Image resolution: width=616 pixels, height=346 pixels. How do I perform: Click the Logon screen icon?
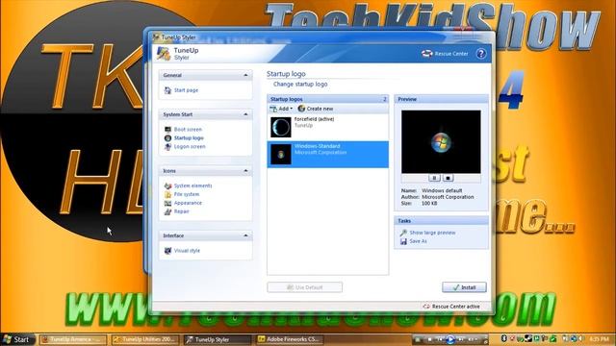coord(167,147)
